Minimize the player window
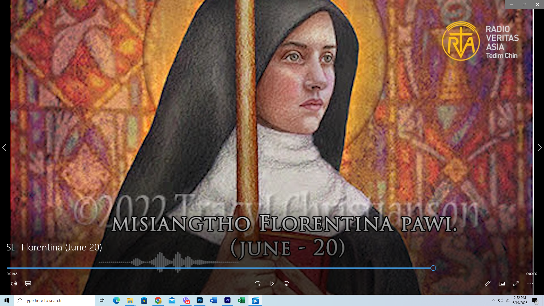The width and height of the screenshot is (544, 306). pos(511,5)
